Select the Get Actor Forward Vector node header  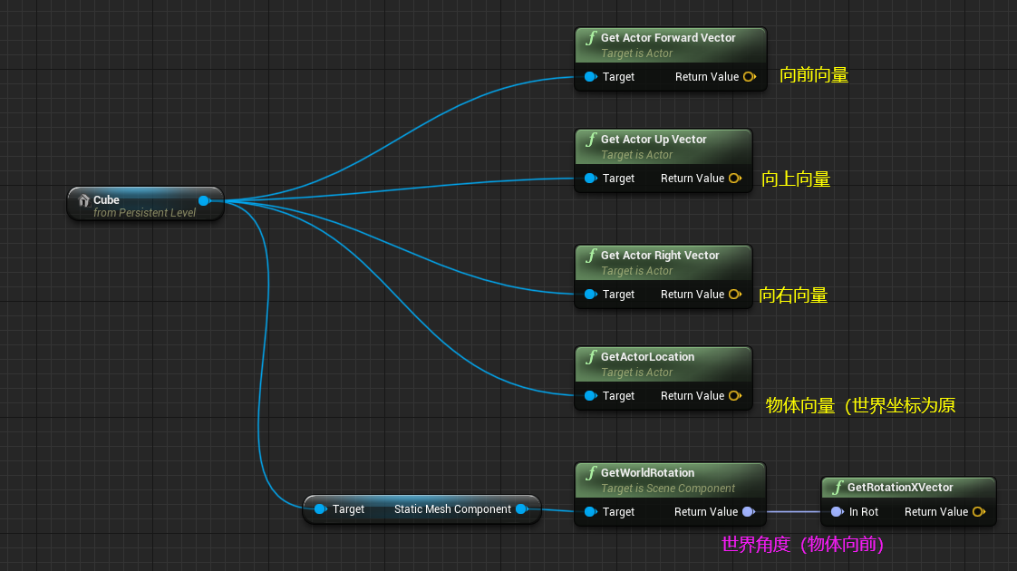[671, 44]
